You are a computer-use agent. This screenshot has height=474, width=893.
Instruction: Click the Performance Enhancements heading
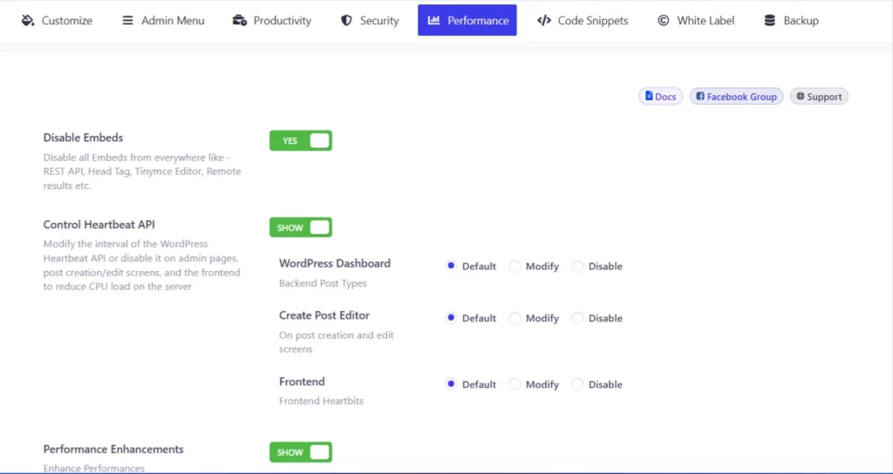[113, 449]
